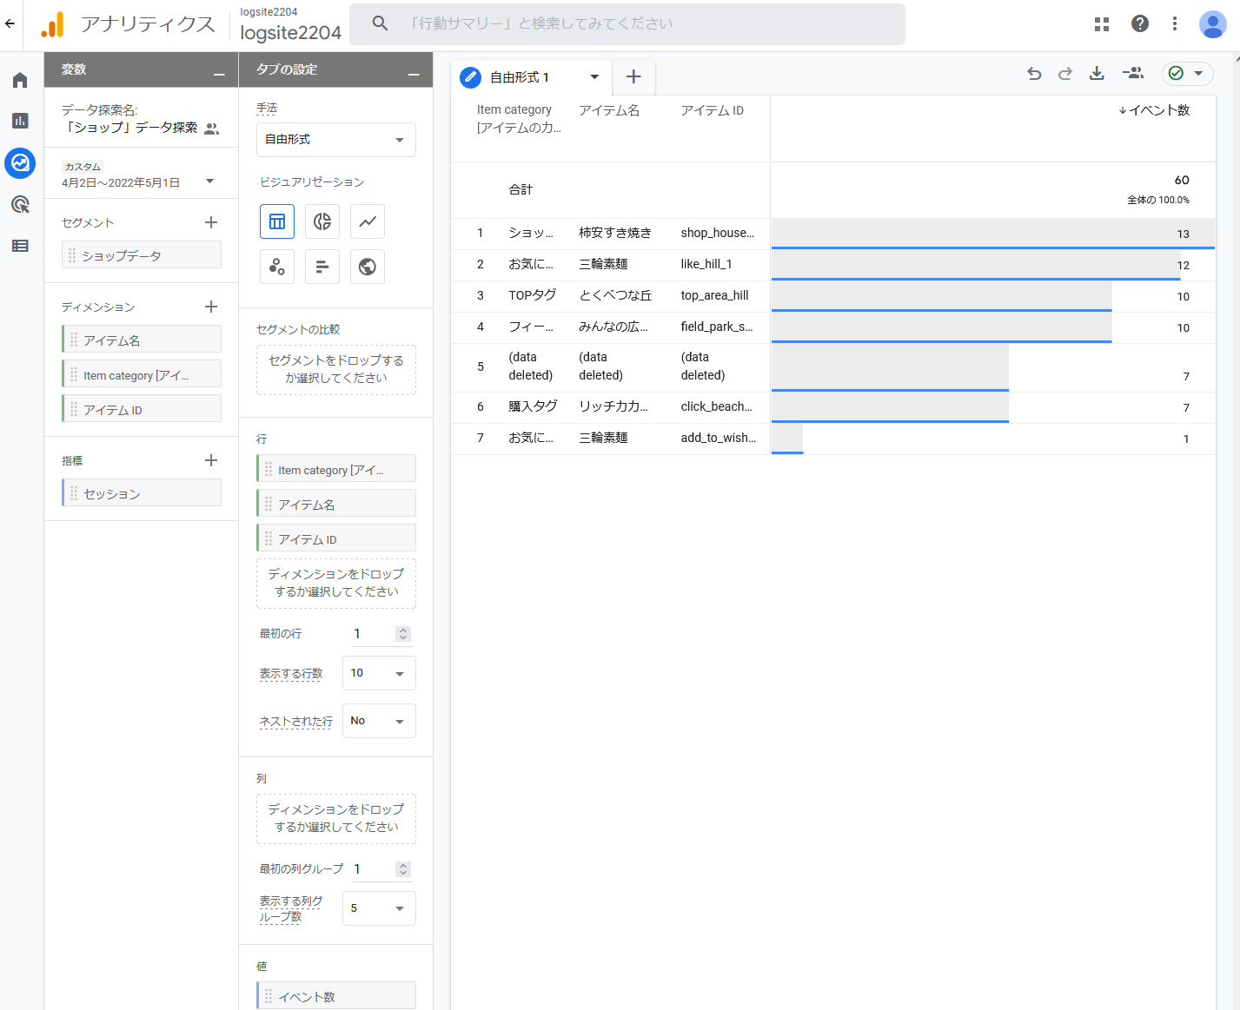Select the logsite2204 property selector
Image resolution: width=1240 pixels, height=1010 pixels.
pos(290,24)
